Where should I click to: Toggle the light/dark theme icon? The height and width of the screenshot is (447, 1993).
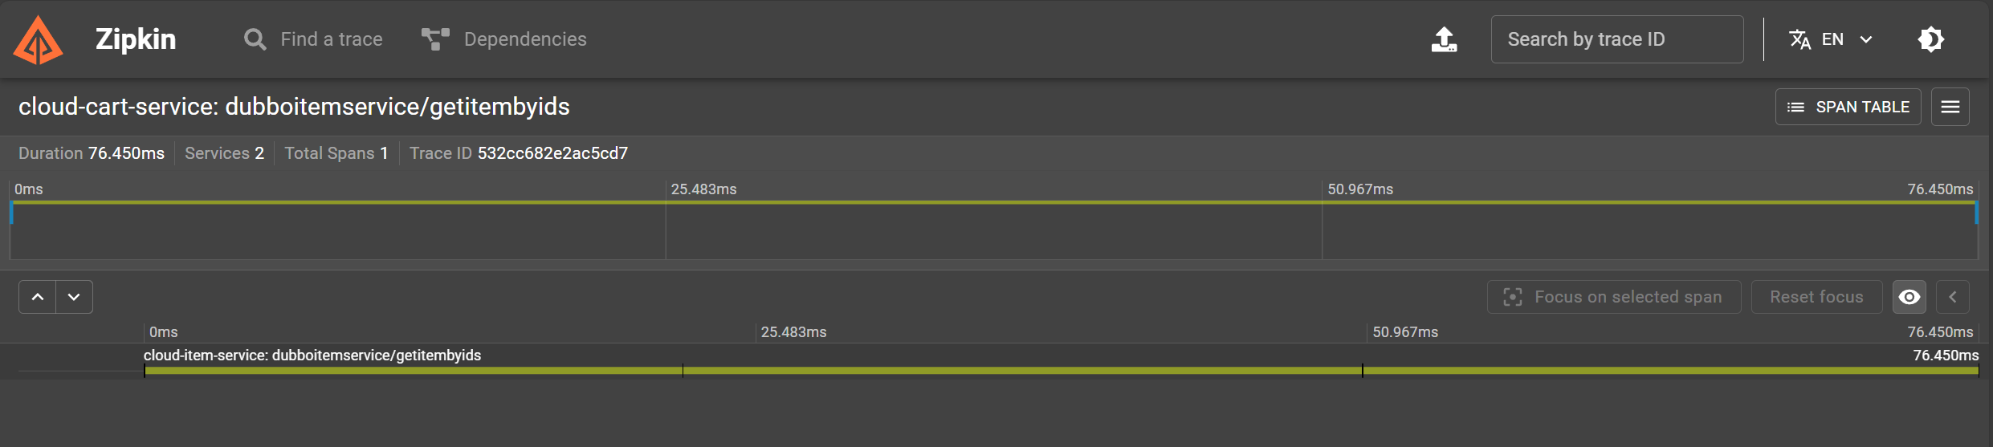tap(1930, 39)
